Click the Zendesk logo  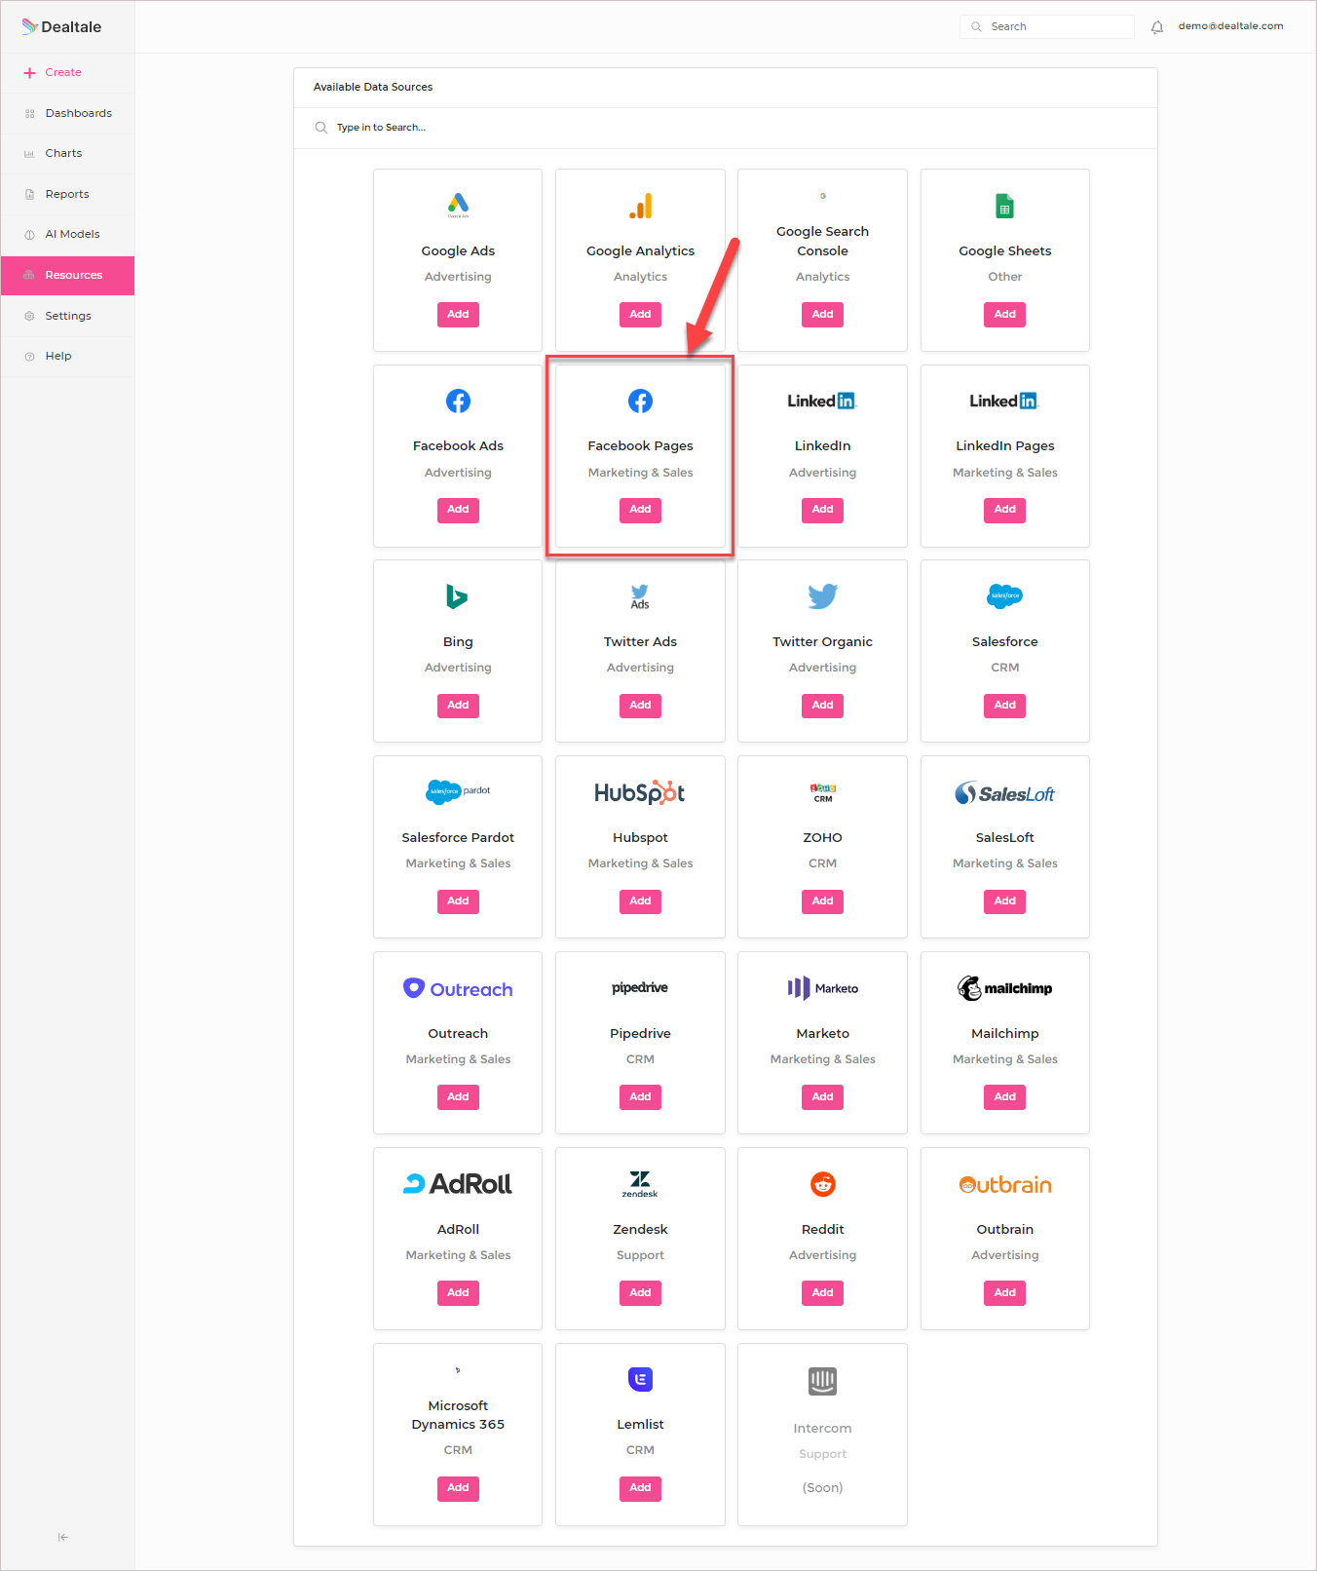point(640,1184)
